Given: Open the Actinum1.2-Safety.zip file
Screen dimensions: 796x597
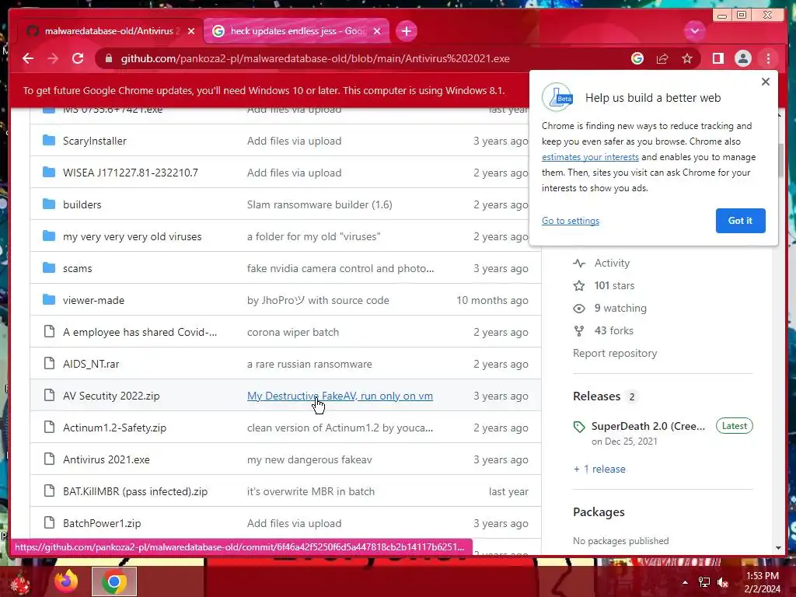Looking at the screenshot, I should pos(114,428).
